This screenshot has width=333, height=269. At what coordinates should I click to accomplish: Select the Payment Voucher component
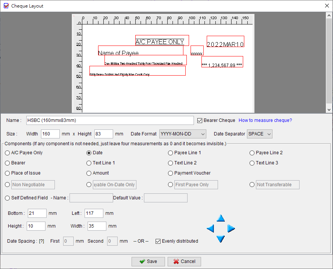tap(170, 173)
